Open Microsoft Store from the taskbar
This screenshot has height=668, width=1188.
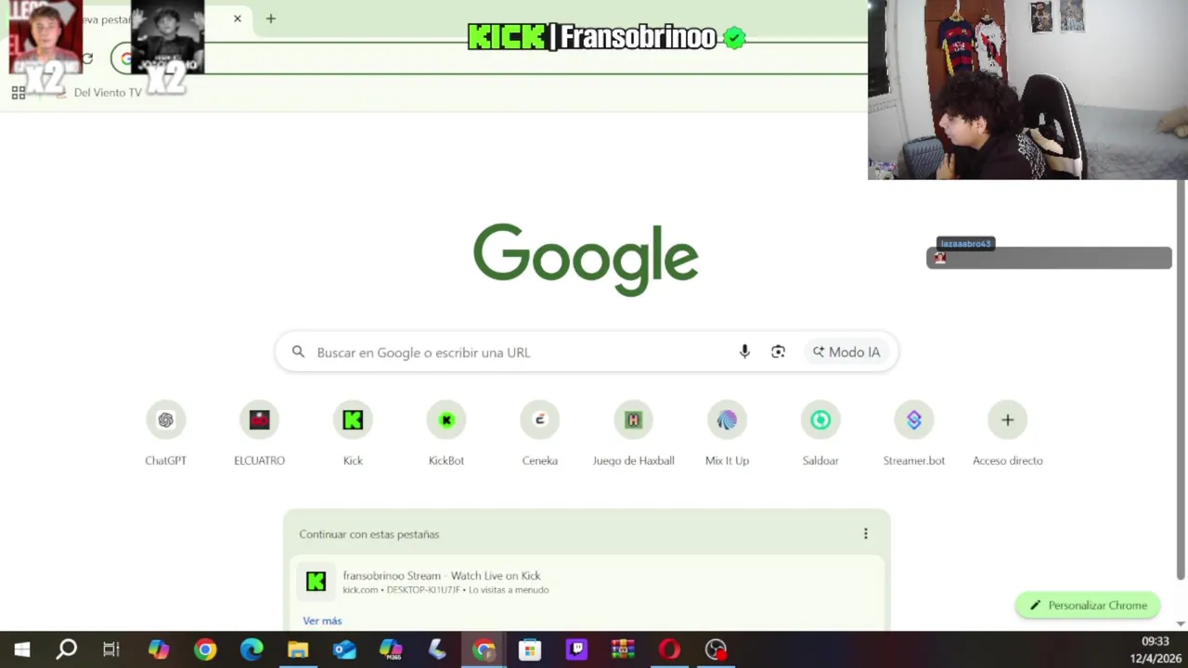coord(530,649)
